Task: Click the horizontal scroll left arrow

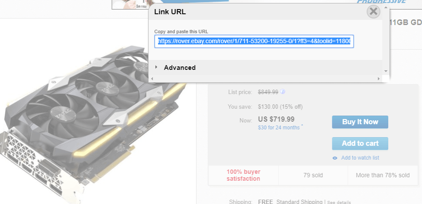Action: pos(151,79)
